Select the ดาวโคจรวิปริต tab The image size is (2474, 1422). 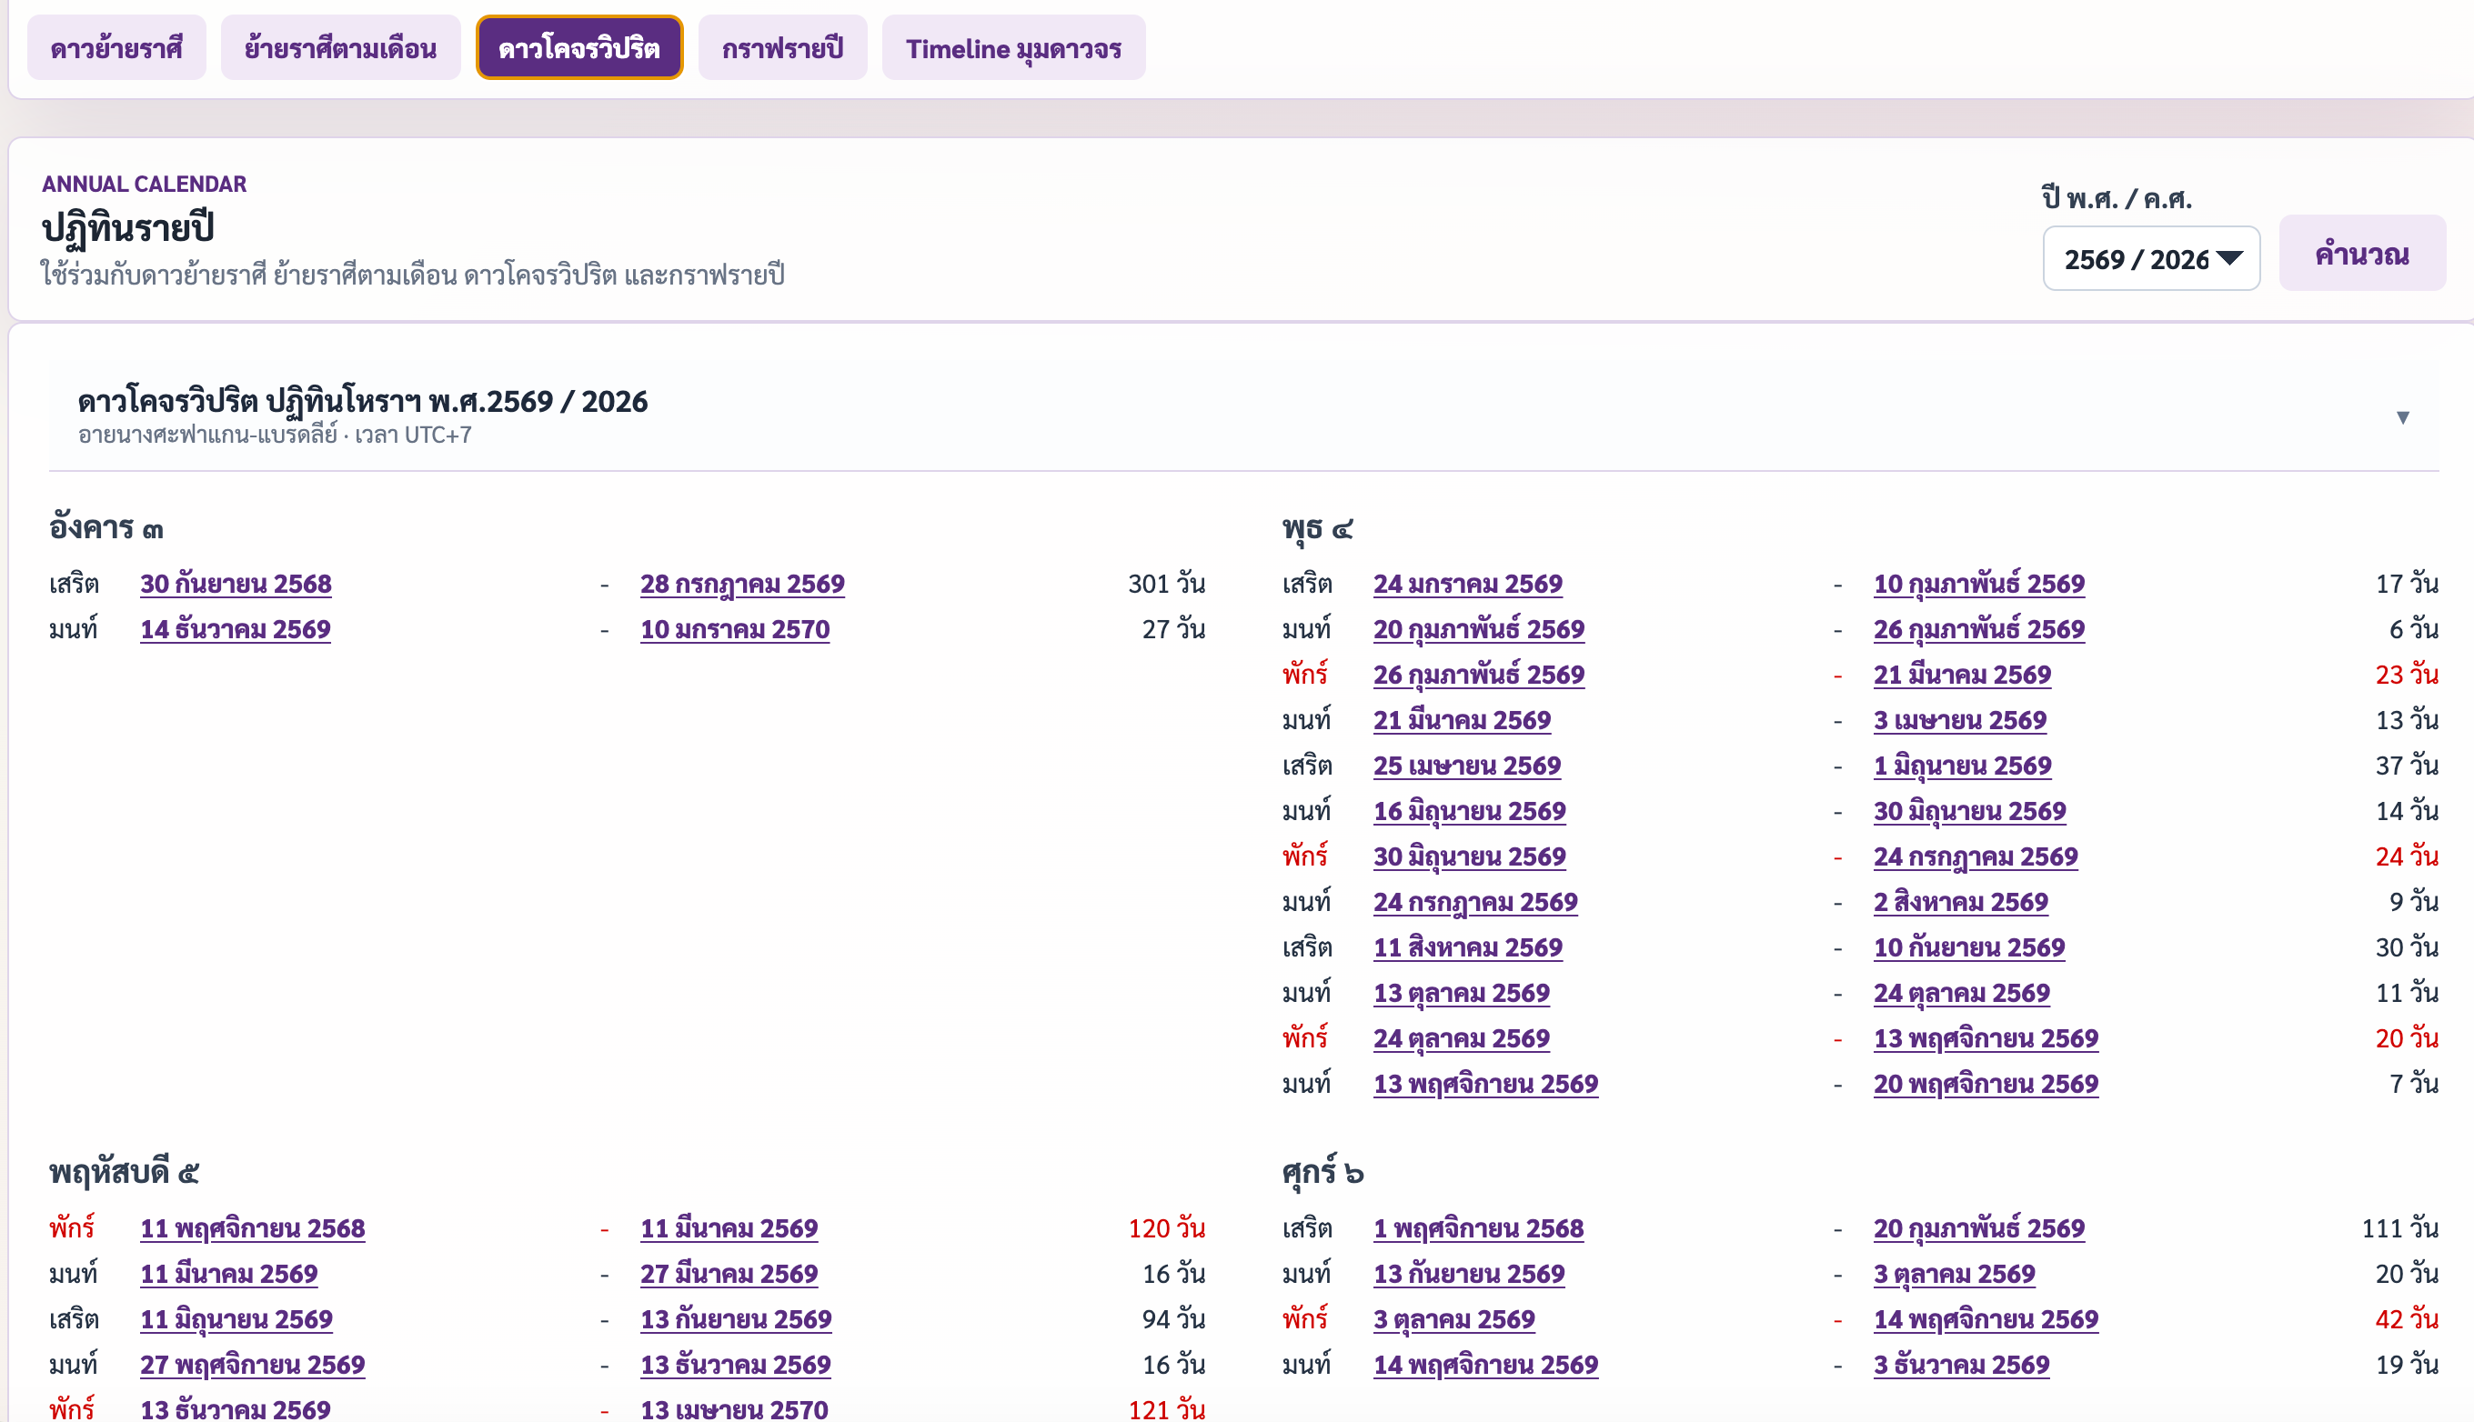[x=579, y=48]
